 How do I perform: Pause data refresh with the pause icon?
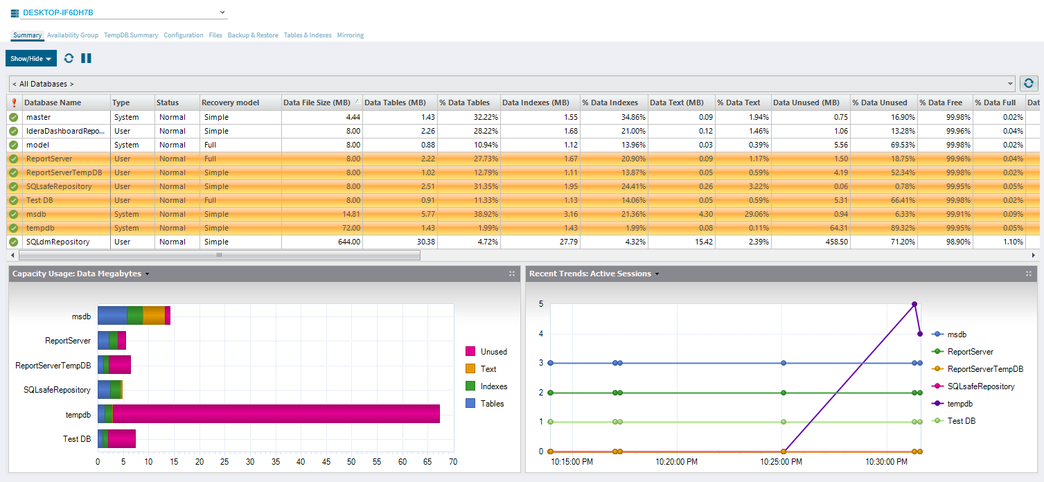[x=87, y=58]
